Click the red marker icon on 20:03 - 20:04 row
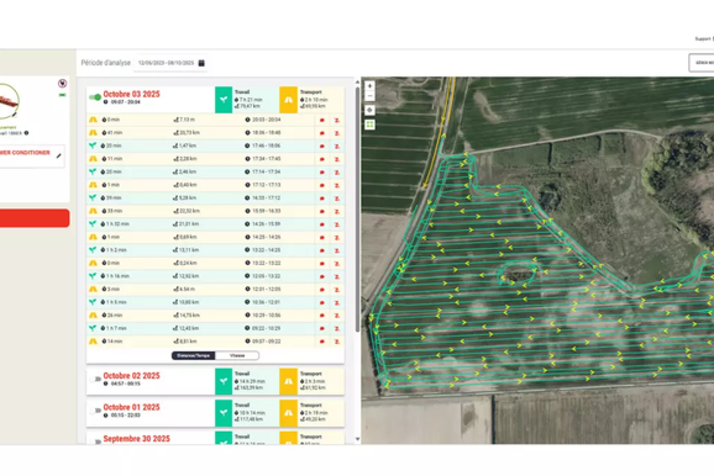714x476 pixels. [x=322, y=120]
